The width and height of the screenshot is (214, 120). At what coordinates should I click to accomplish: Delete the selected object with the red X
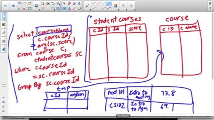coord(43,8)
